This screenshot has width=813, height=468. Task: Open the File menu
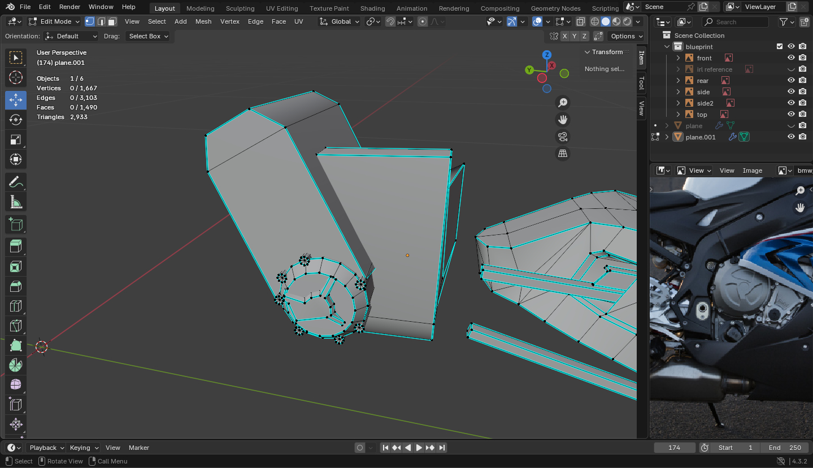25,7
